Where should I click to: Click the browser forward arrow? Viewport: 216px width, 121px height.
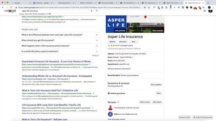coord(7,7)
